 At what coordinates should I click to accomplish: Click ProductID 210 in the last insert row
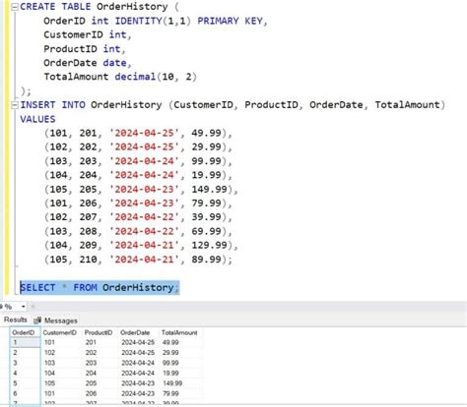(x=88, y=260)
